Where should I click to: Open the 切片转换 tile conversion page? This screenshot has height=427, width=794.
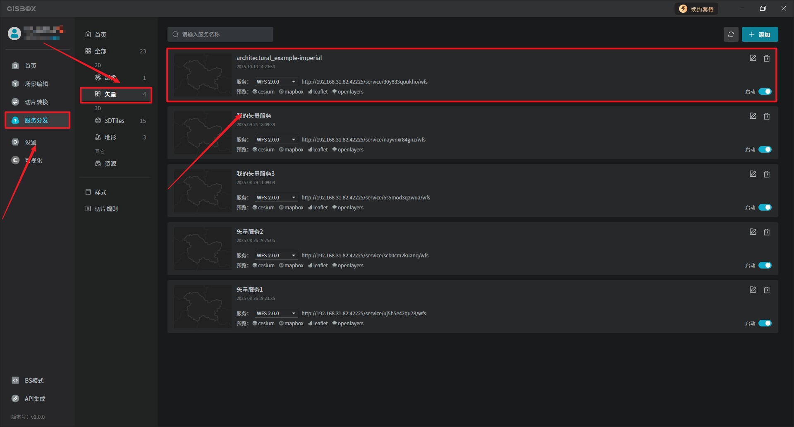point(36,102)
